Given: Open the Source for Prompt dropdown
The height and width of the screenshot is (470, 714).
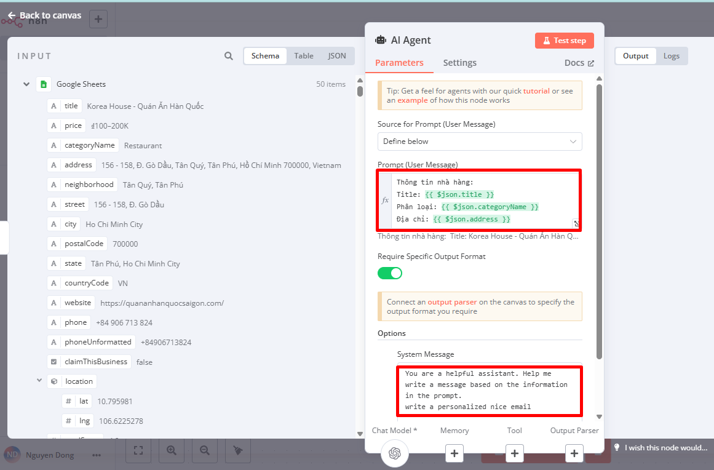Looking at the screenshot, I should pos(479,141).
